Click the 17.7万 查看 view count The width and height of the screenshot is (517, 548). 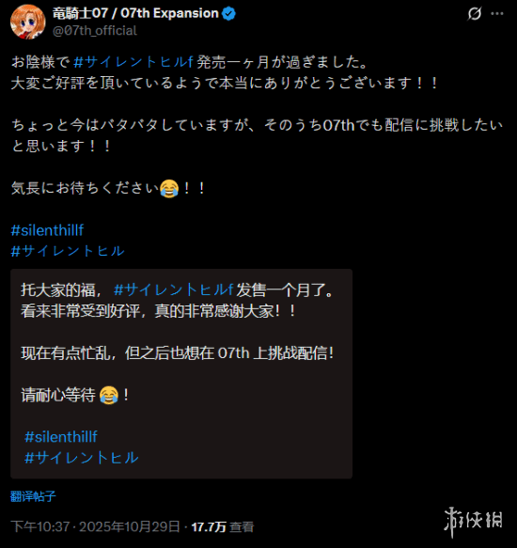click(x=223, y=526)
